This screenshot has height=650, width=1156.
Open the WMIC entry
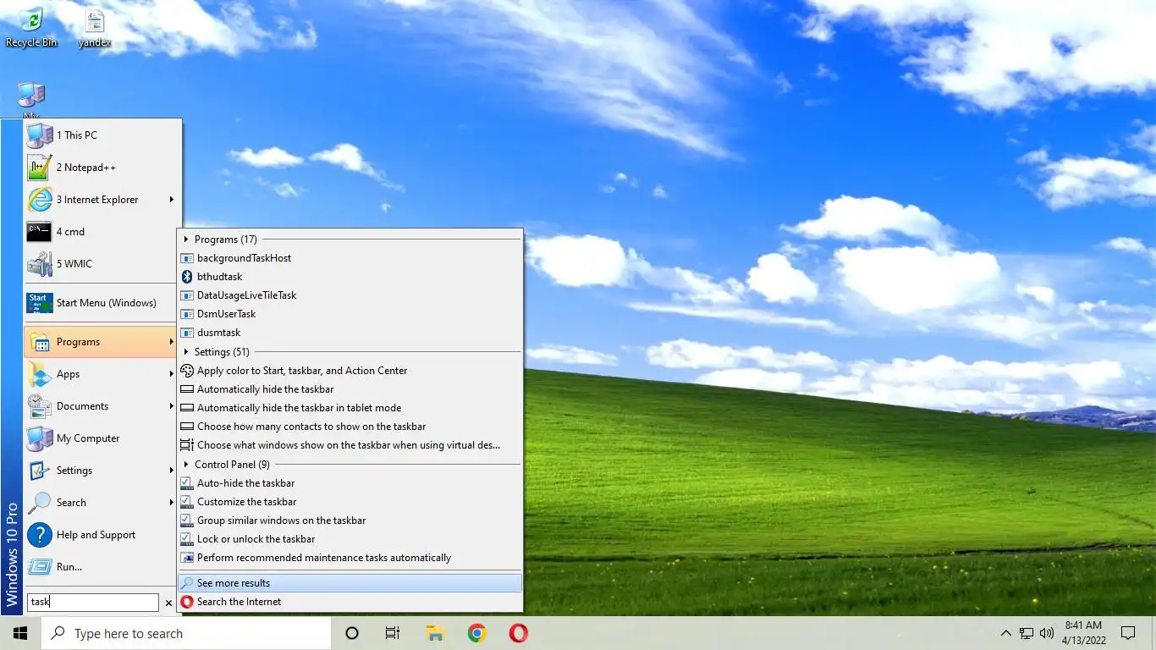click(102, 264)
